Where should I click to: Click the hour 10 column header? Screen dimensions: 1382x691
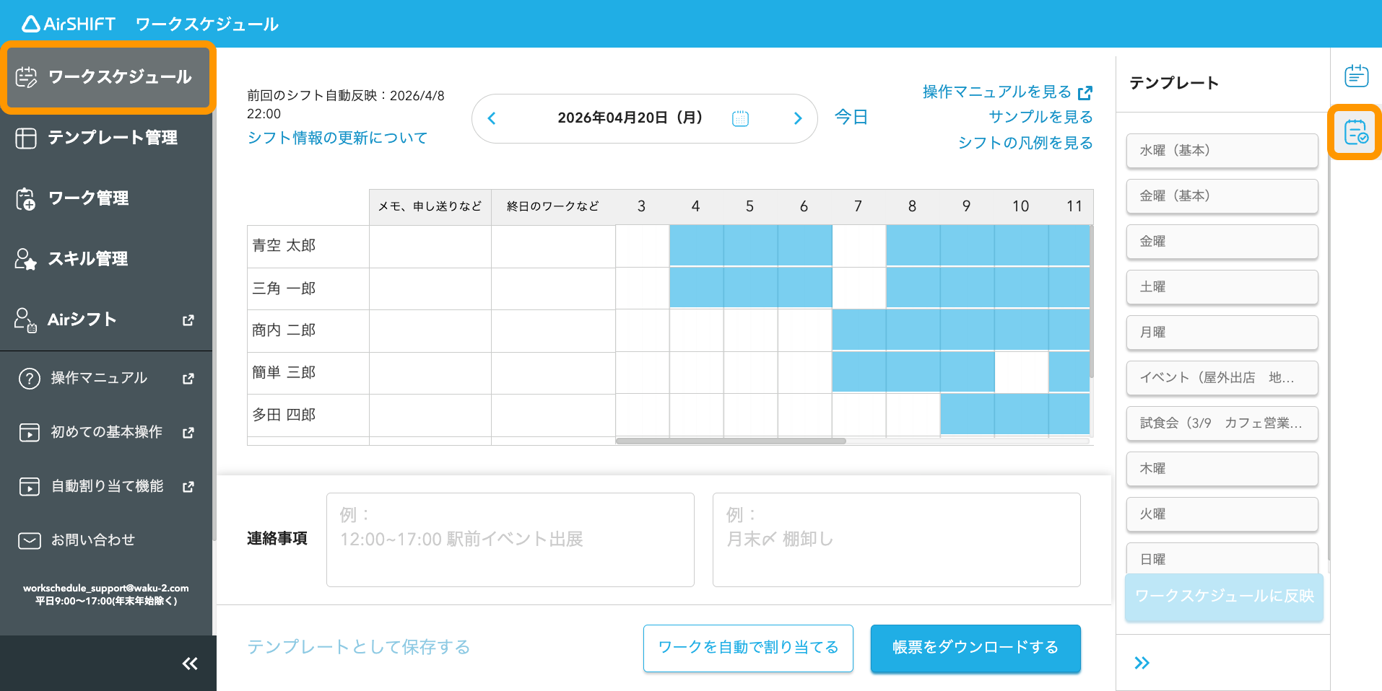(1021, 207)
